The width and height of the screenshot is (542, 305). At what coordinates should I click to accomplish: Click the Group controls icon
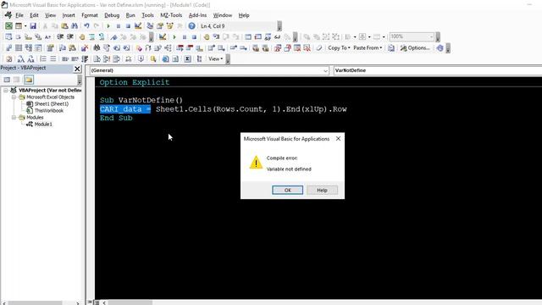(x=326, y=36)
